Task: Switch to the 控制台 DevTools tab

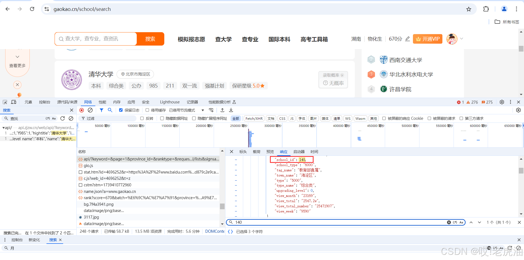Action: click(44, 102)
